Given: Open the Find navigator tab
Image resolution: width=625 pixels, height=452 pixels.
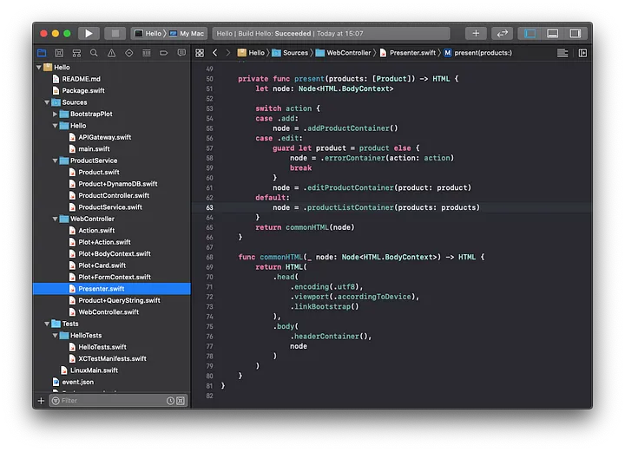Looking at the screenshot, I should pyautogui.click(x=94, y=53).
